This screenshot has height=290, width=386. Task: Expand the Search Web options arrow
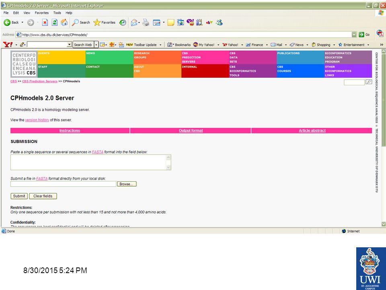click(x=96, y=45)
